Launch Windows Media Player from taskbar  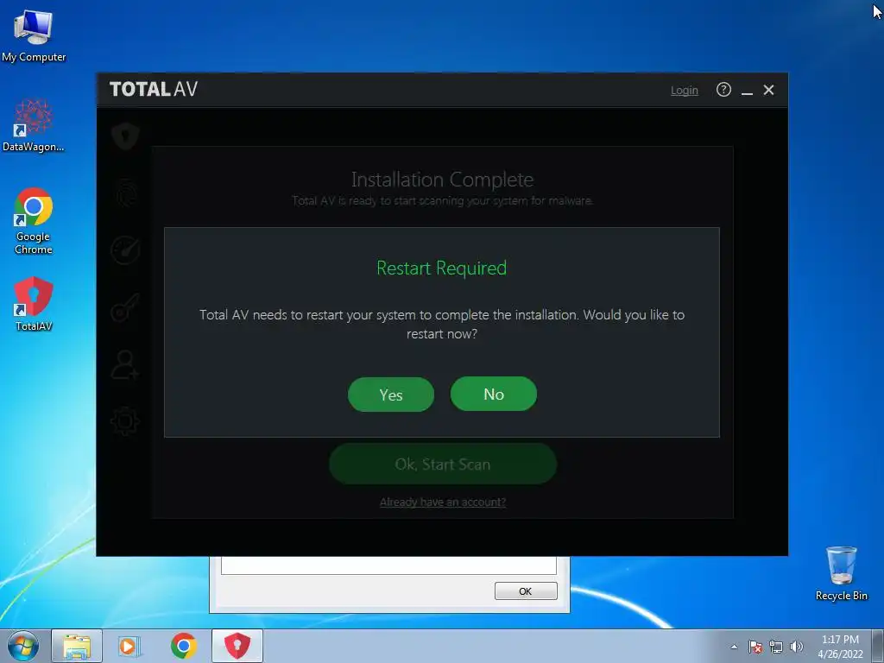click(129, 646)
